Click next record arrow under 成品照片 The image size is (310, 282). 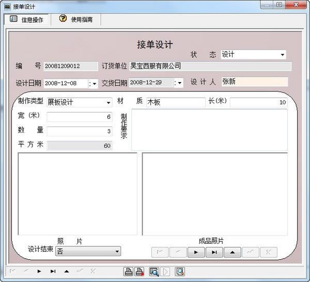(196, 253)
